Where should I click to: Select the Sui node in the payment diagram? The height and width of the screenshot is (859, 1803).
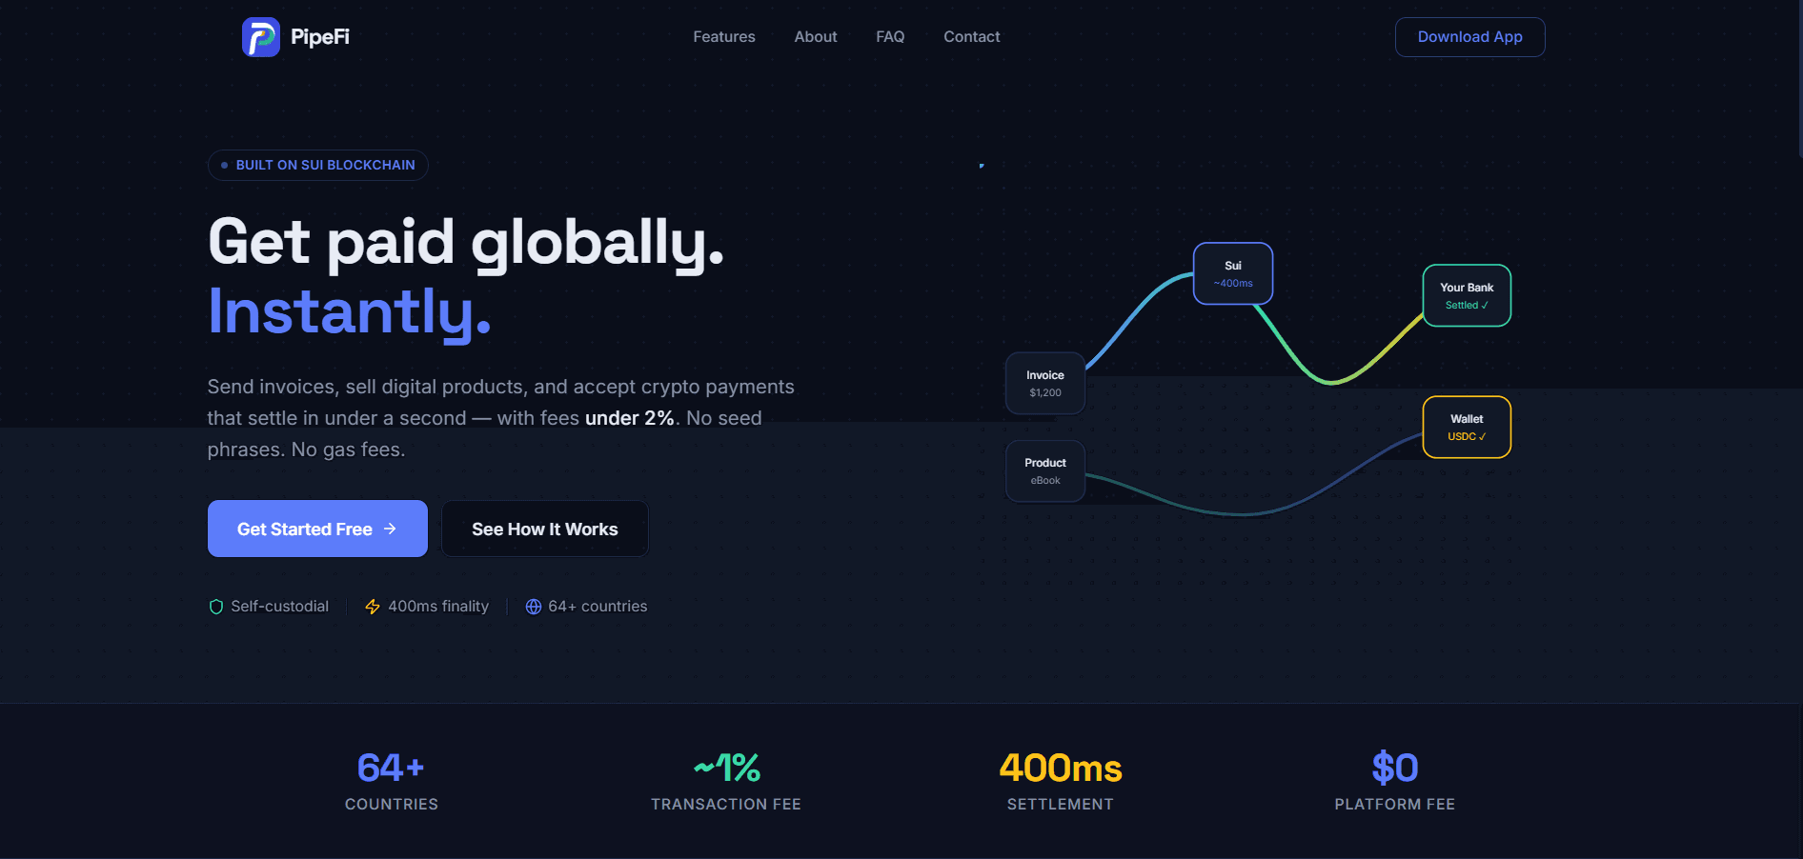coord(1232,273)
